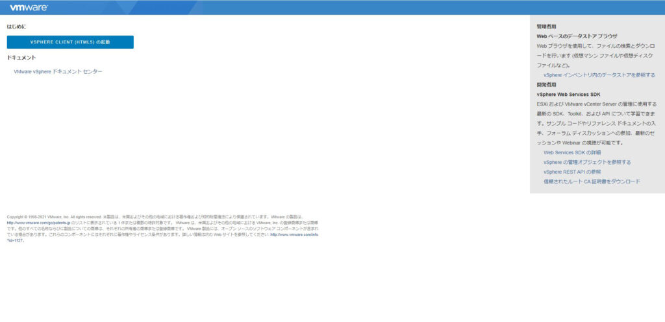Open vmware.com/info?id=1127 footer link
Screen dimensions: 665x322
tap(294, 235)
